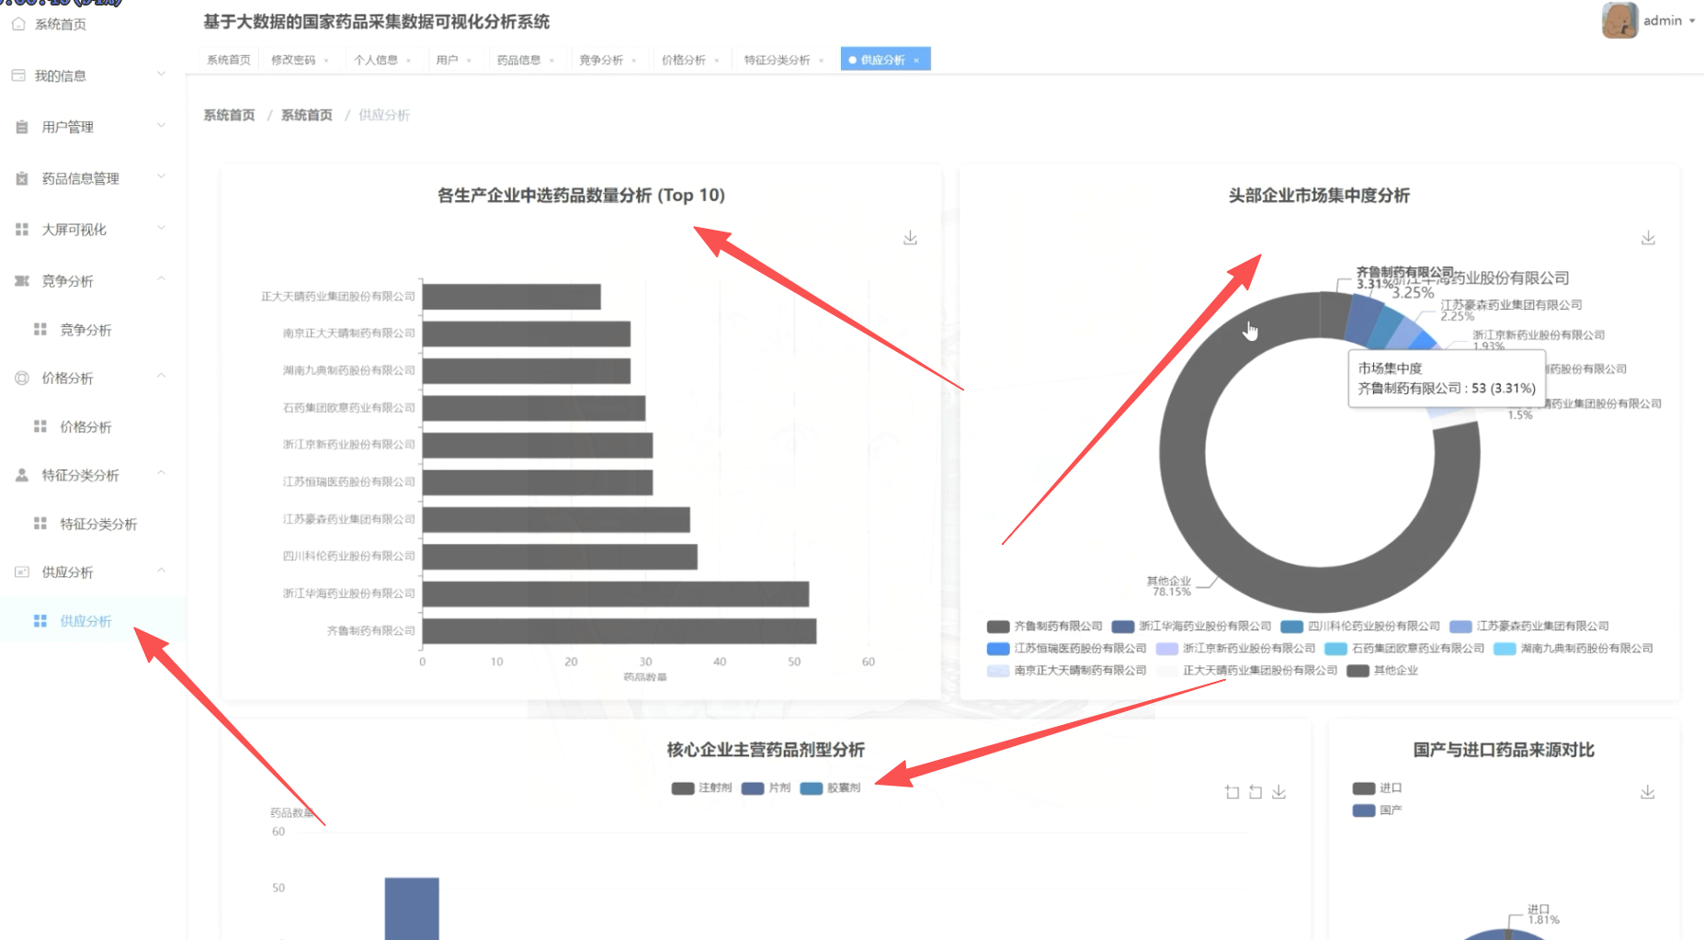Collapse the 供应分析 menu group

pos(161,570)
